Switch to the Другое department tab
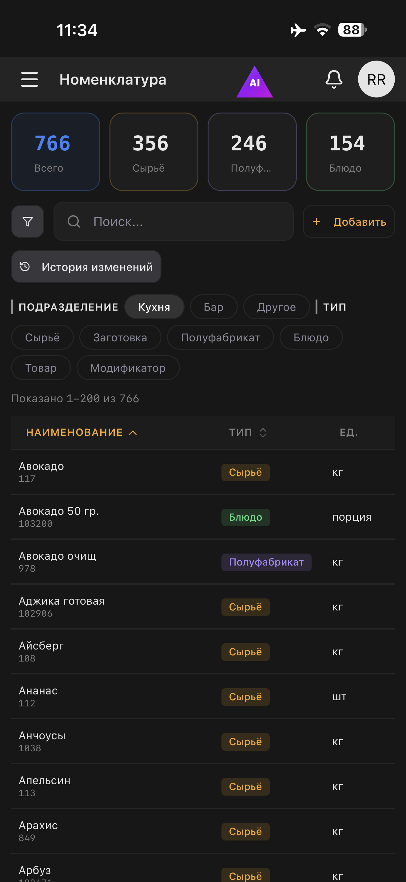The height and width of the screenshot is (882, 406). click(276, 307)
